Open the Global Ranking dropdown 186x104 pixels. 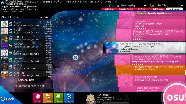point(22,17)
